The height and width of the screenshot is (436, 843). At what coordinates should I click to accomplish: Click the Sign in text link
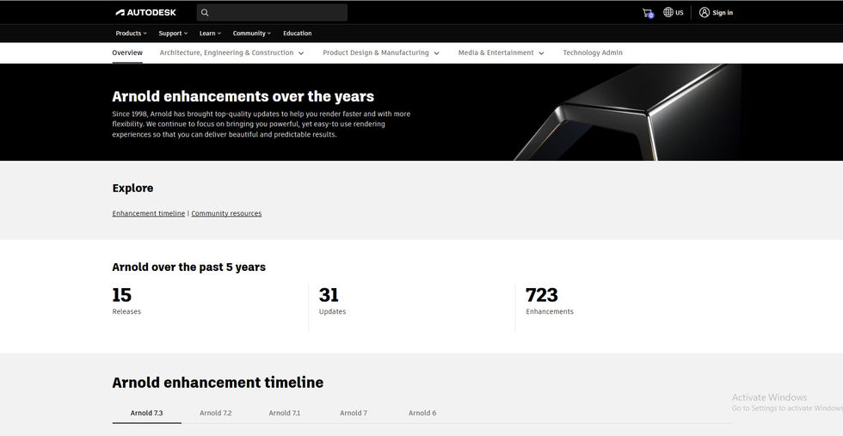(723, 13)
